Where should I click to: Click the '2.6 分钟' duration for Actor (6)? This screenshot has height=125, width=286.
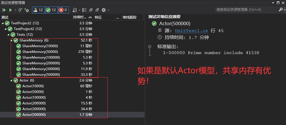86,80
